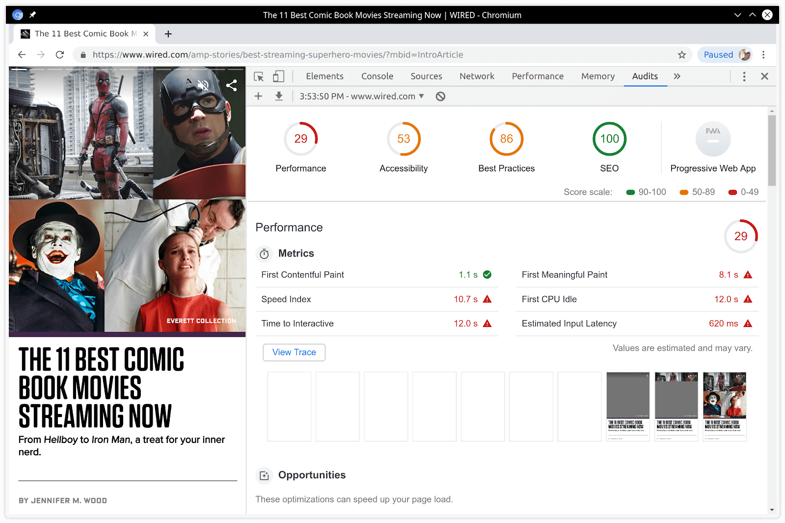Click First Meaningful Paint warning triangle
The height and width of the screenshot is (523, 785).
(x=748, y=275)
